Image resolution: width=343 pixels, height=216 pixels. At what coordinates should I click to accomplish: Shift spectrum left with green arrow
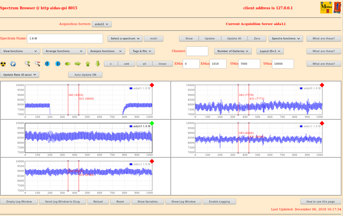[x=68, y=64]
